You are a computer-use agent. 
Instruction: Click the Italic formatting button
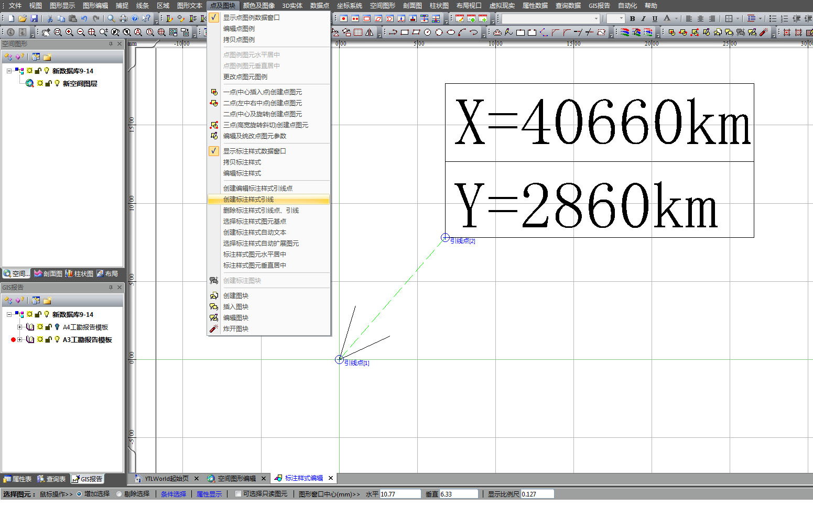644,18
